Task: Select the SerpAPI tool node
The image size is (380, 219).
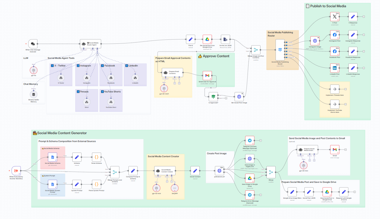Action: 175,188
